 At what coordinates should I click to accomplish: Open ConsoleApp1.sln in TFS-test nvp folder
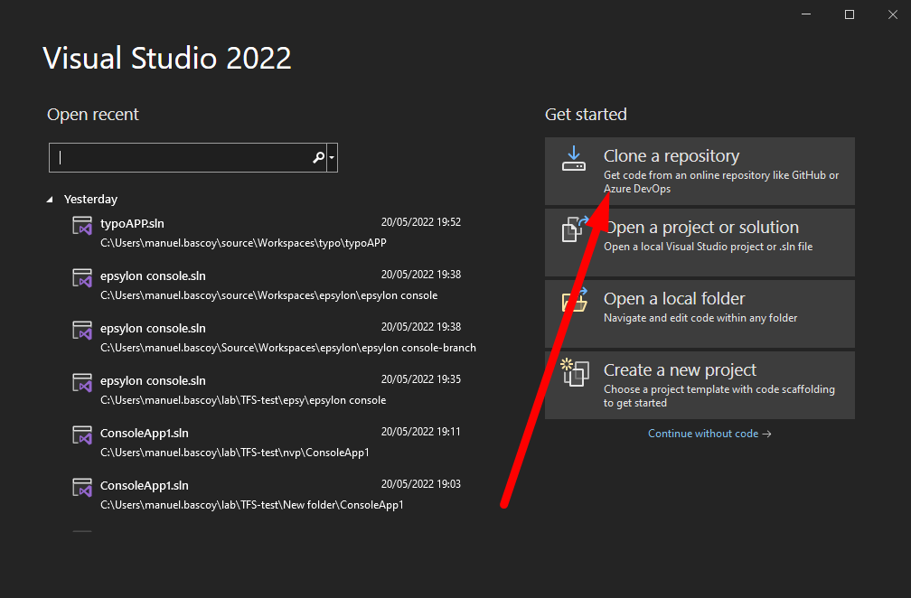[145, 433]
